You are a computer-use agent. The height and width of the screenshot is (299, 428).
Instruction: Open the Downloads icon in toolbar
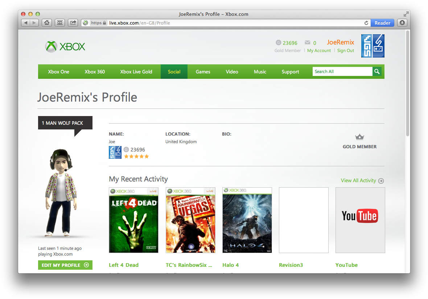(402, 23)
